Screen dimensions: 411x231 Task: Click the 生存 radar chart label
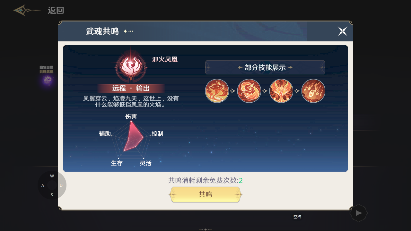click(117, 163)
